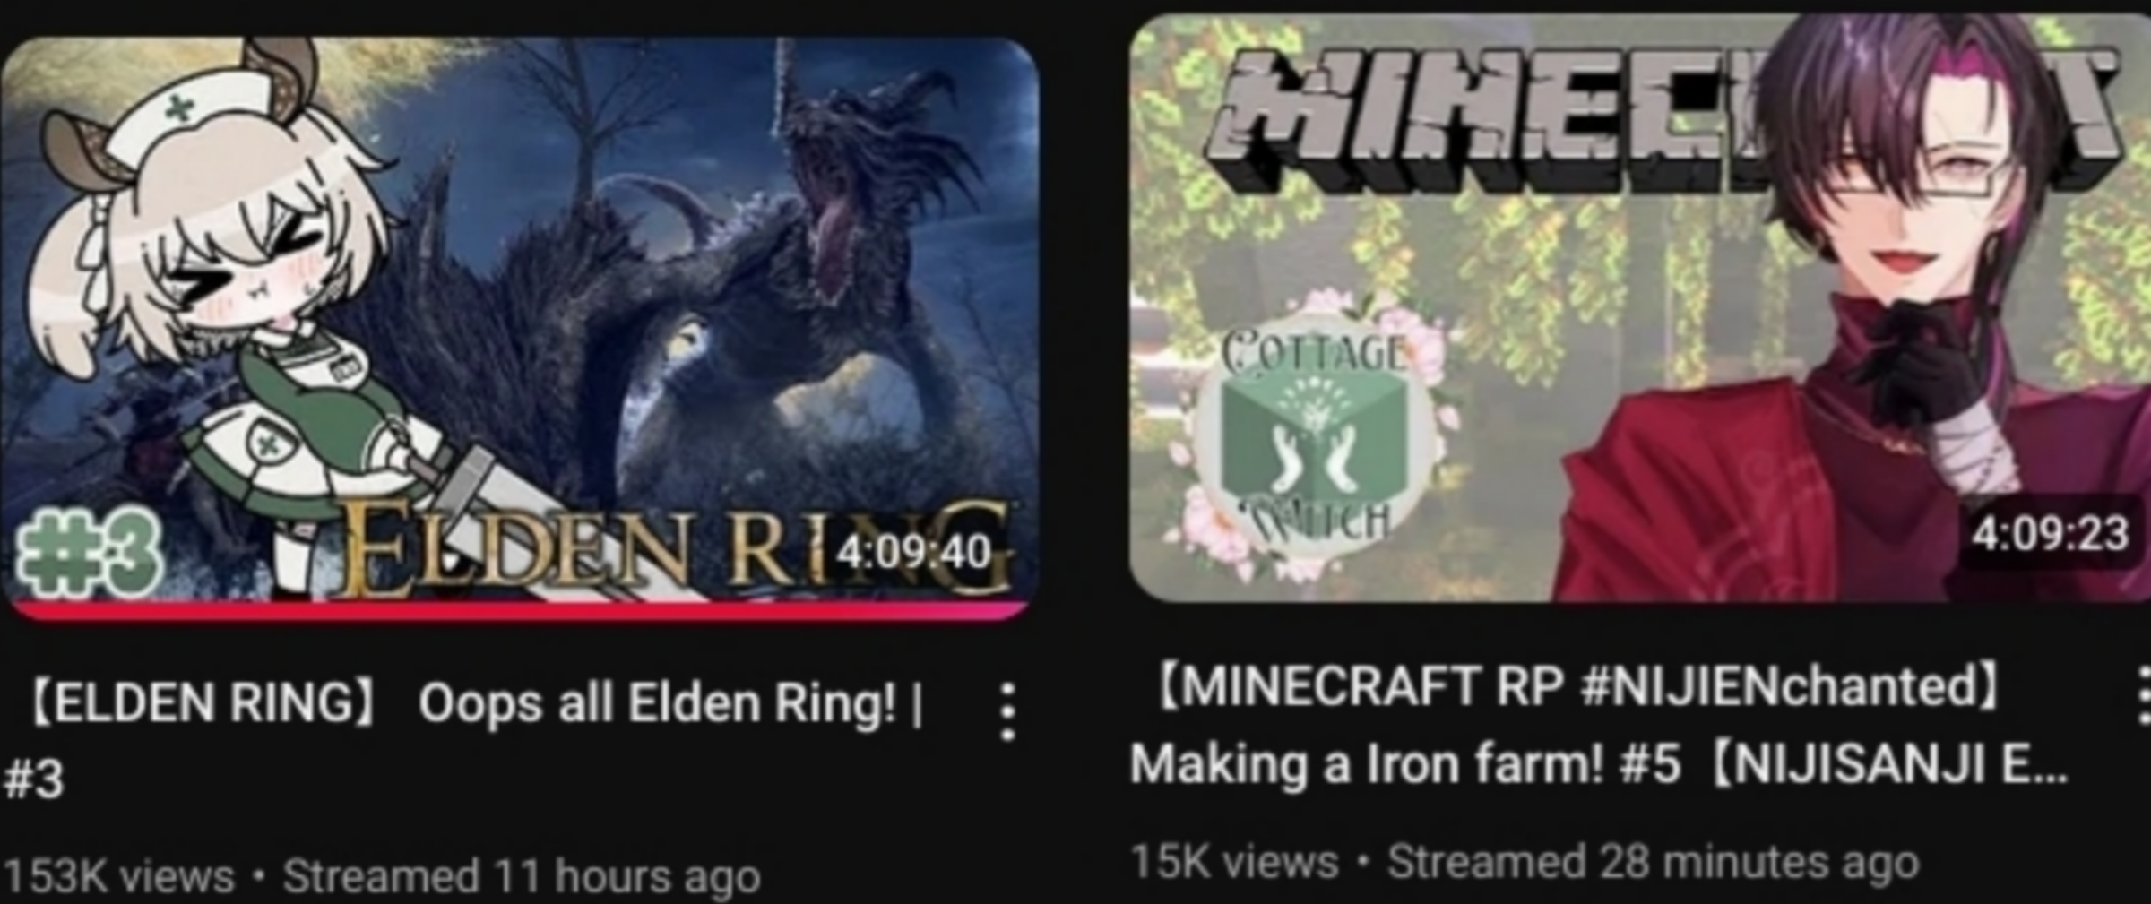
Task: Click the 4:09:23 duration badge
Action: coord(2050,535)
